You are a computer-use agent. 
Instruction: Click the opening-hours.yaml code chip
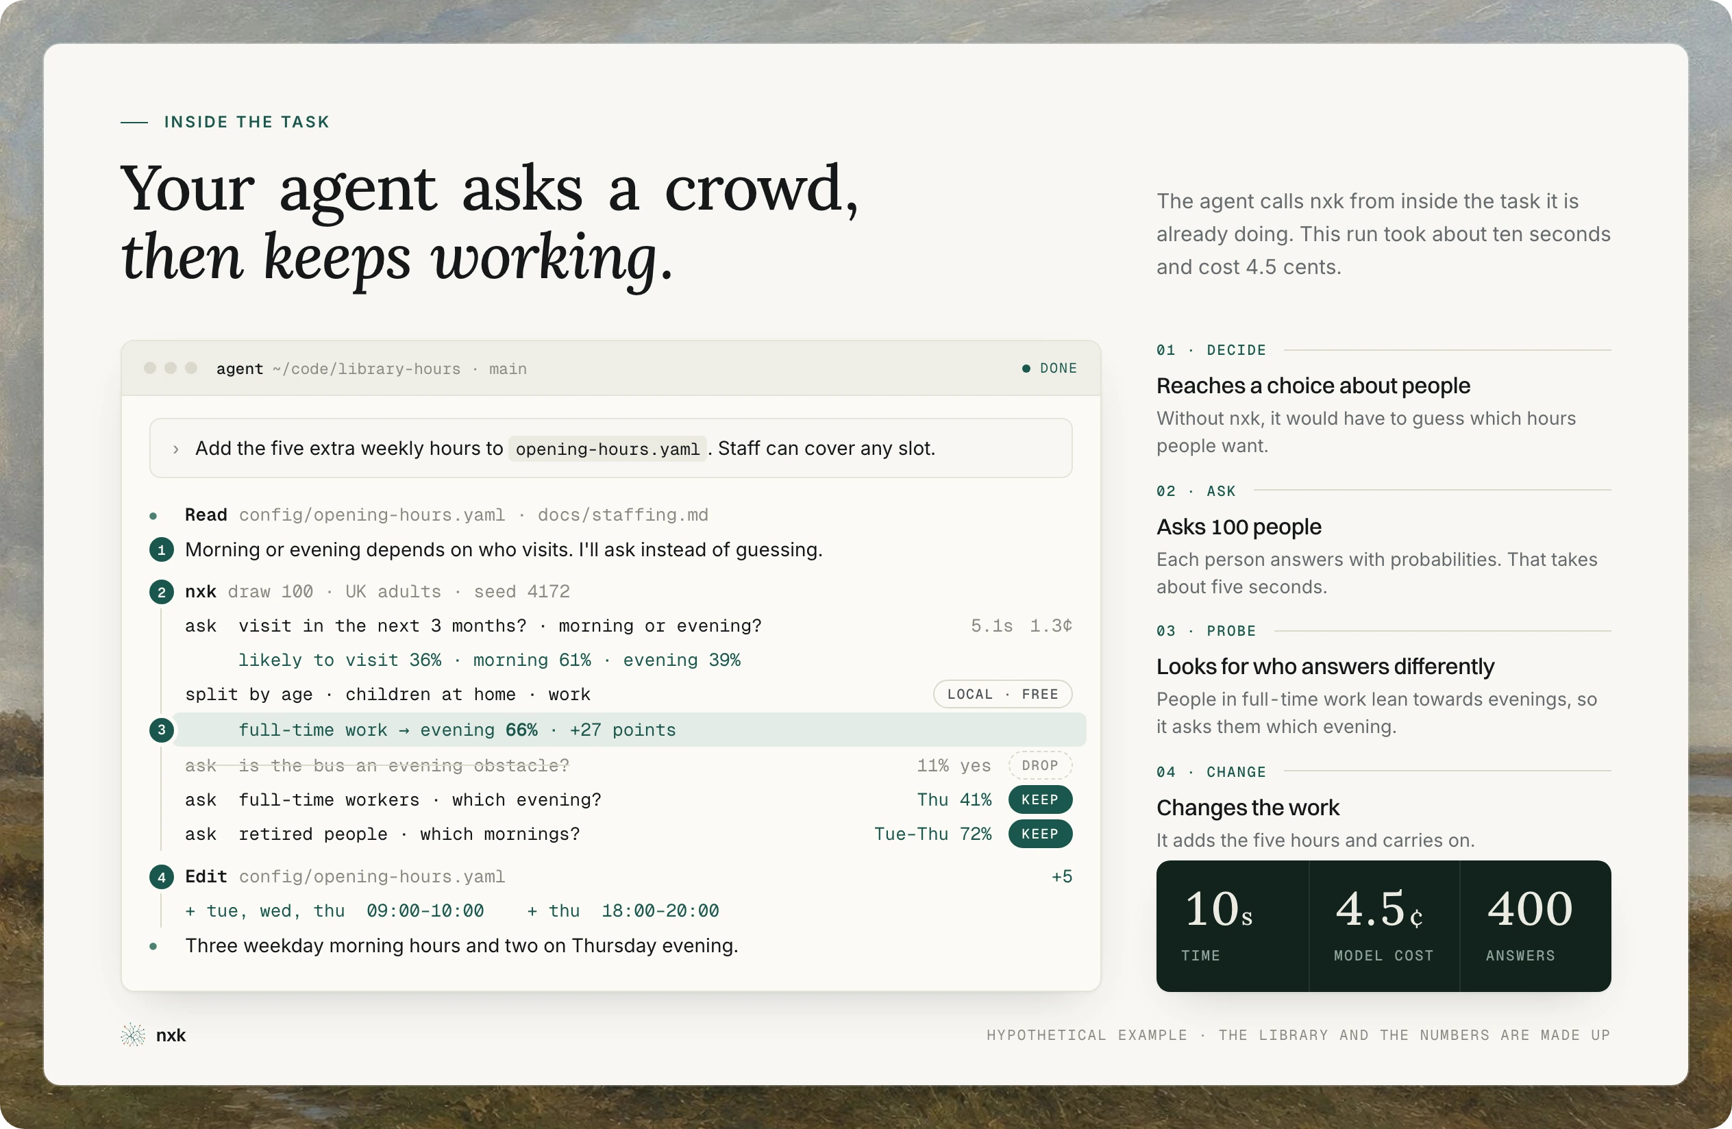[x=608, y=449]
